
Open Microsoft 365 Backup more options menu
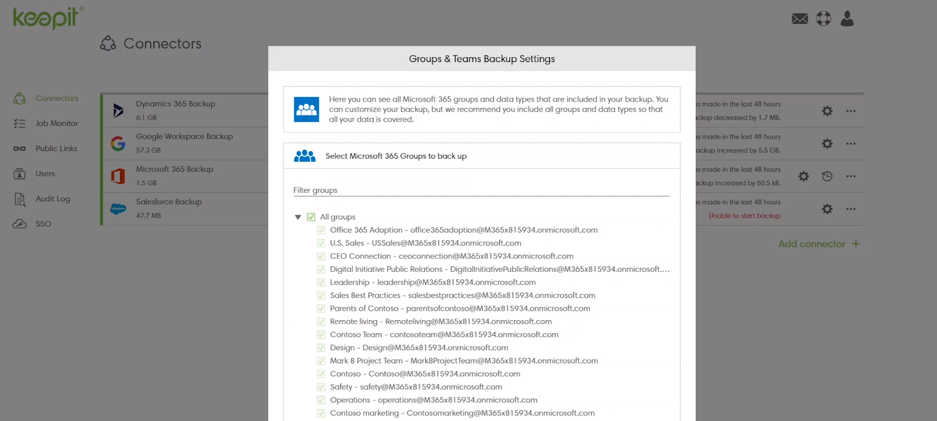pyautogui.click(x=851, y=177)
